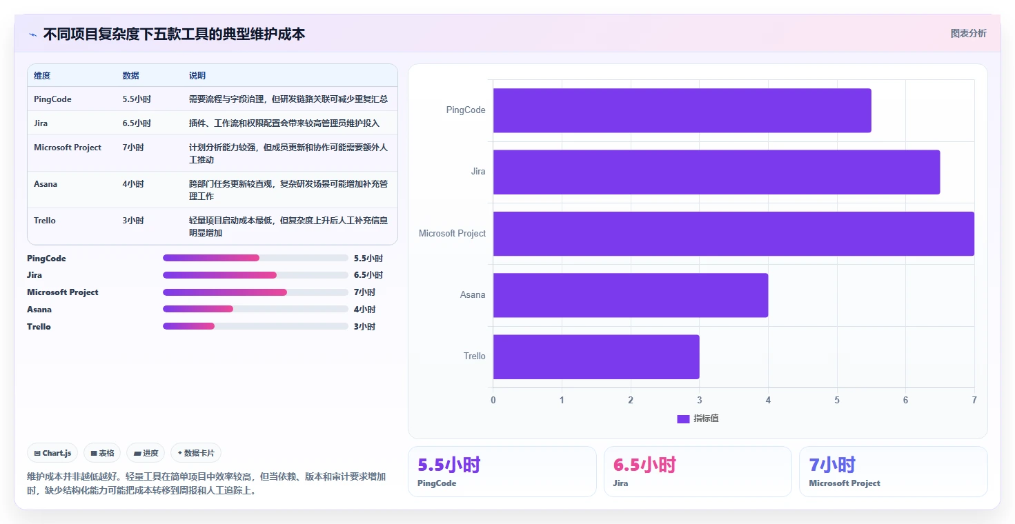Click the 5.5小时 value beside progress bar
The height and width of the screenshot is (524, 1015).
(x=368, y=259)
